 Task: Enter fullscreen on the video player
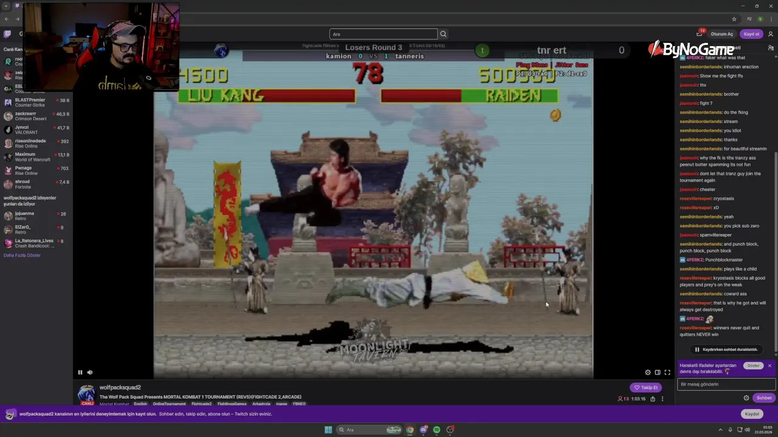pyautogui.click(x=667, y=372)
